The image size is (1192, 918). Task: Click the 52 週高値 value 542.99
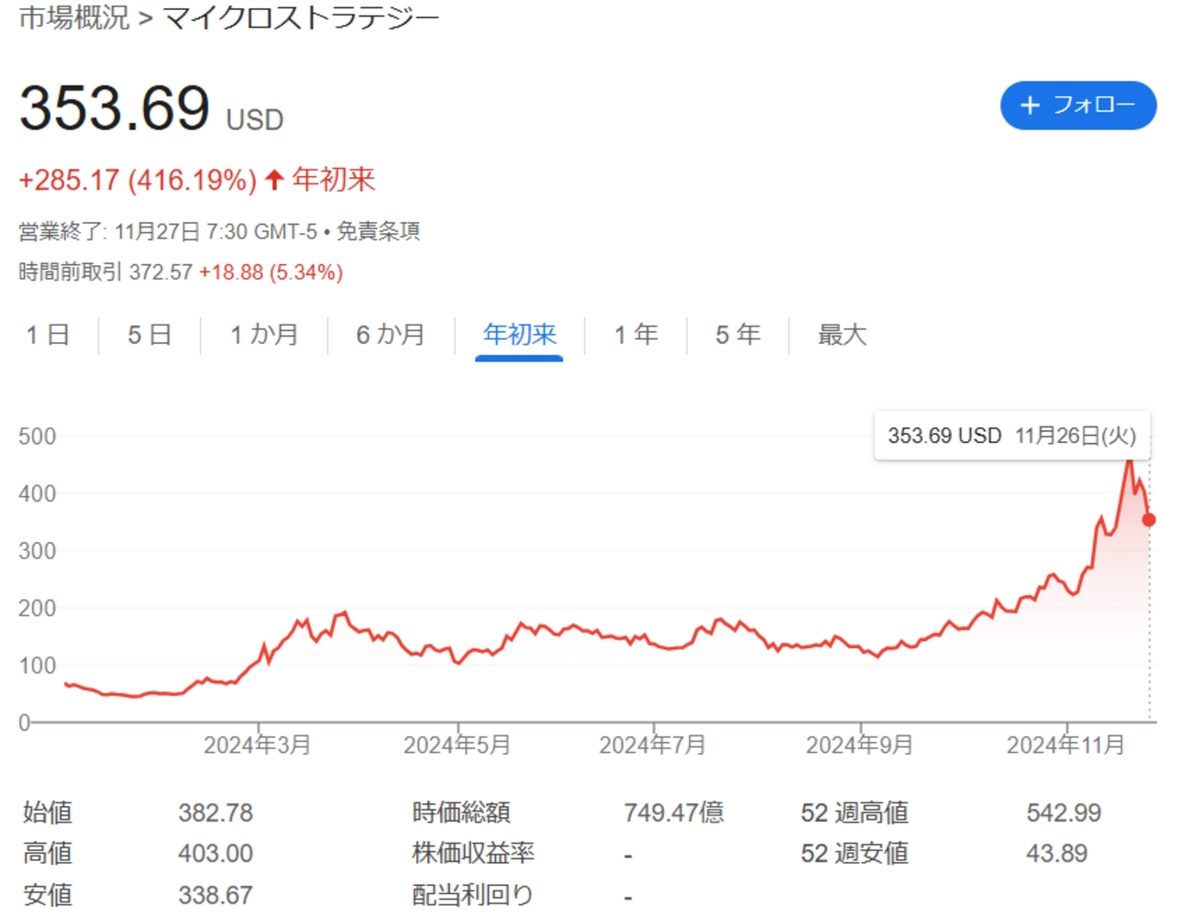pyautogui.click(x=1066, y=813)
